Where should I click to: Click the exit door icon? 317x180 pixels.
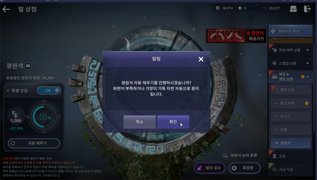click(x=307, y=9)
